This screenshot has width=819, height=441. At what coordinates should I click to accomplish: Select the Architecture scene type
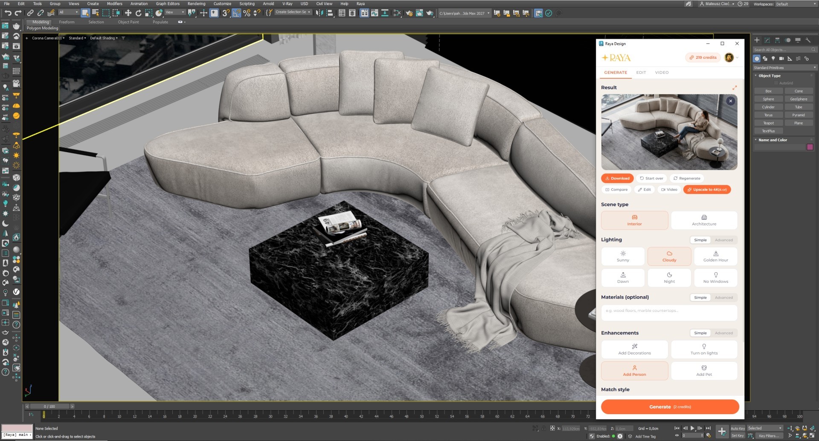pyautogui.click(x=704, y=220)
